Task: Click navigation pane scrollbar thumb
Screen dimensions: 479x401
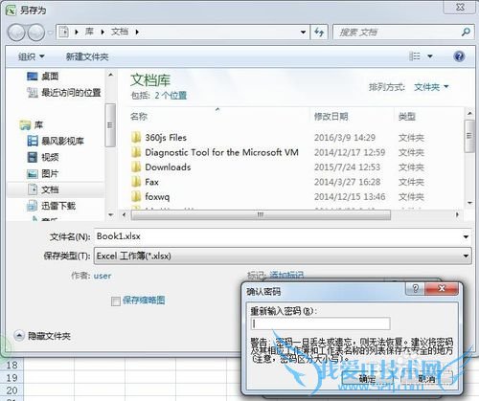Action: 110,125
